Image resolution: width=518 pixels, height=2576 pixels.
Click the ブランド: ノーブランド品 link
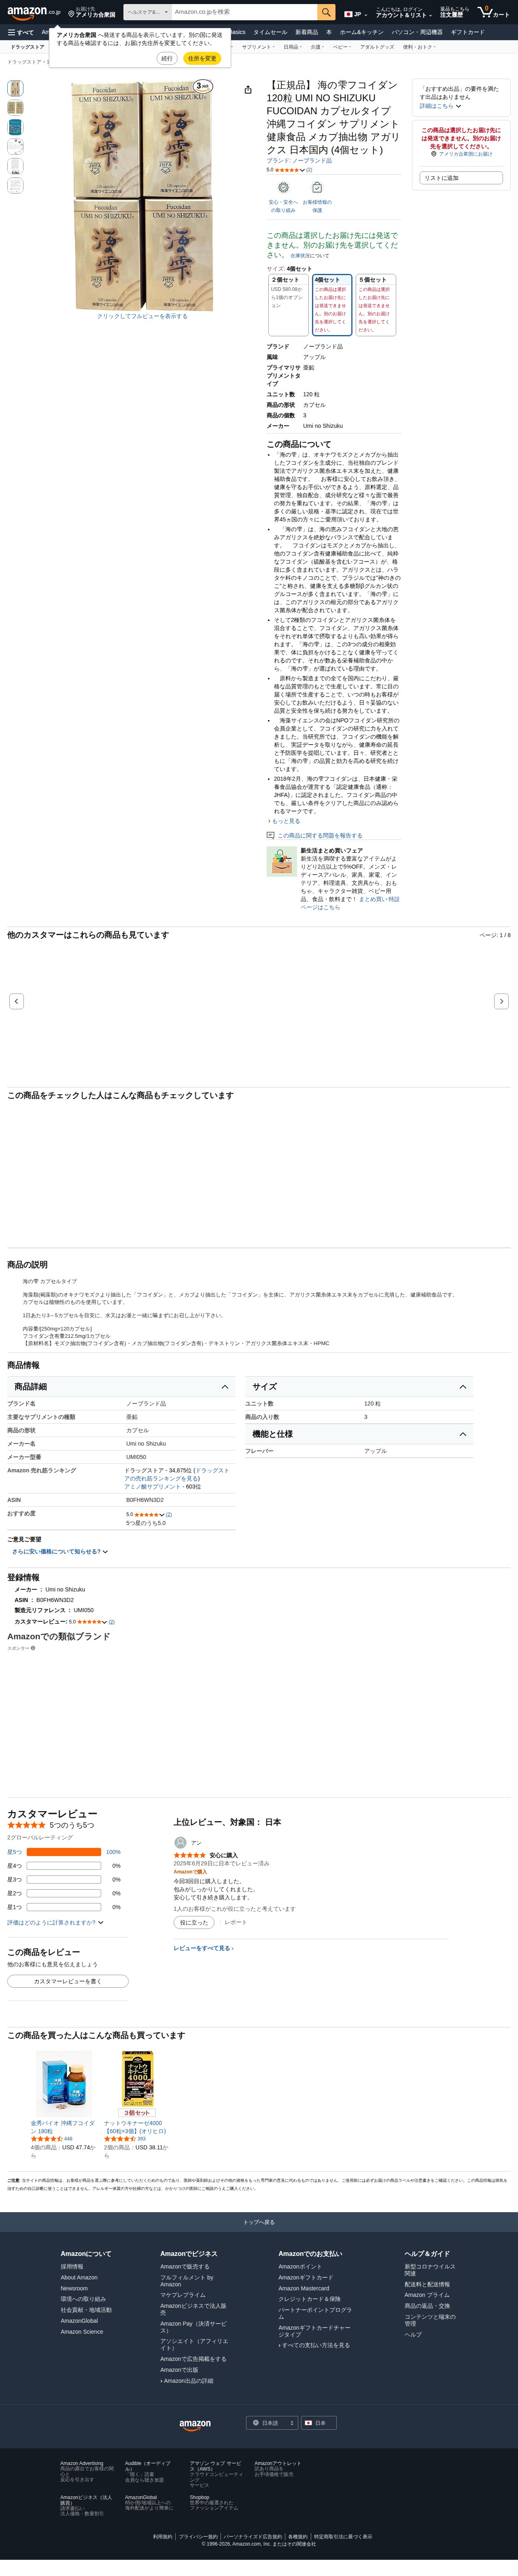(x=299, y=161)
